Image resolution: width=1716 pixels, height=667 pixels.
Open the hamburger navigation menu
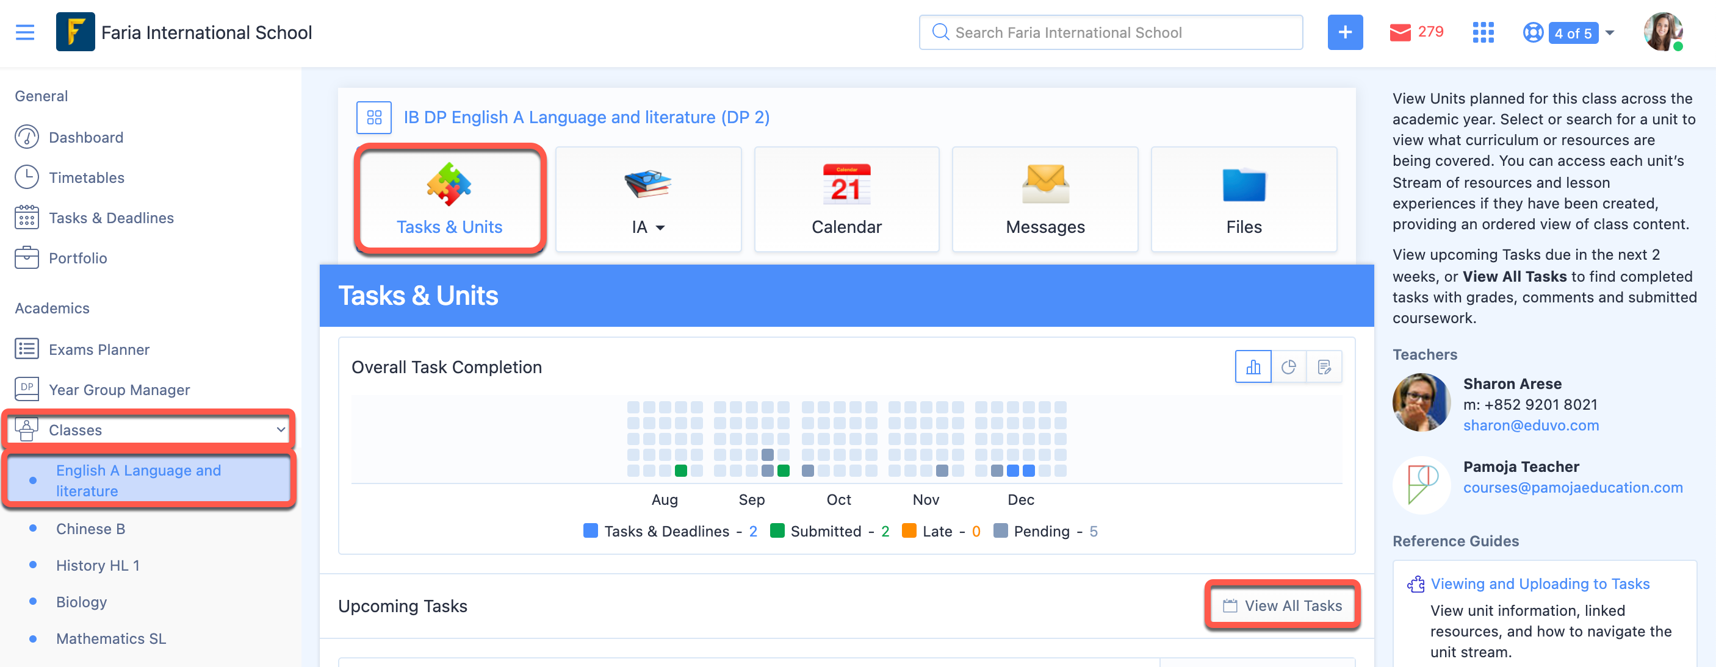pyautogui.click(x=24, y=32)
